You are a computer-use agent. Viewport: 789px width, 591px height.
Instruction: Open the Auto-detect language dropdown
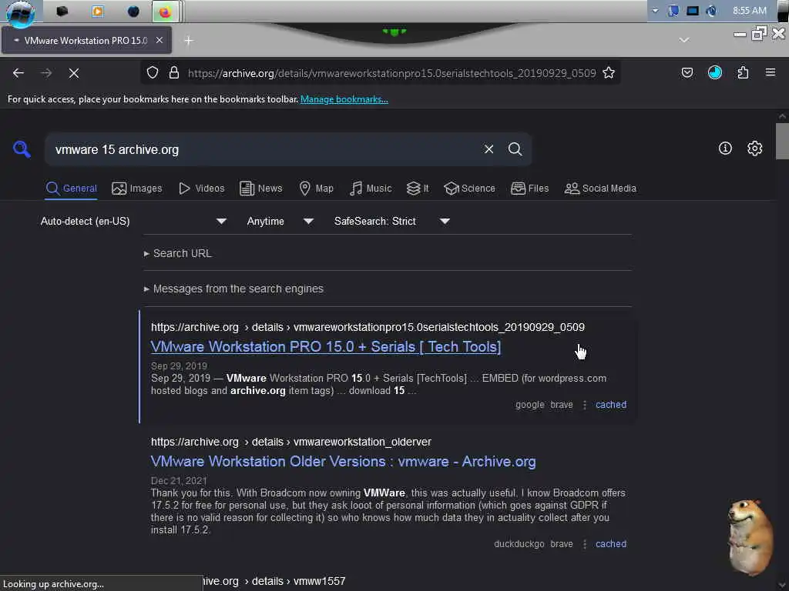[x=133, y=221]
